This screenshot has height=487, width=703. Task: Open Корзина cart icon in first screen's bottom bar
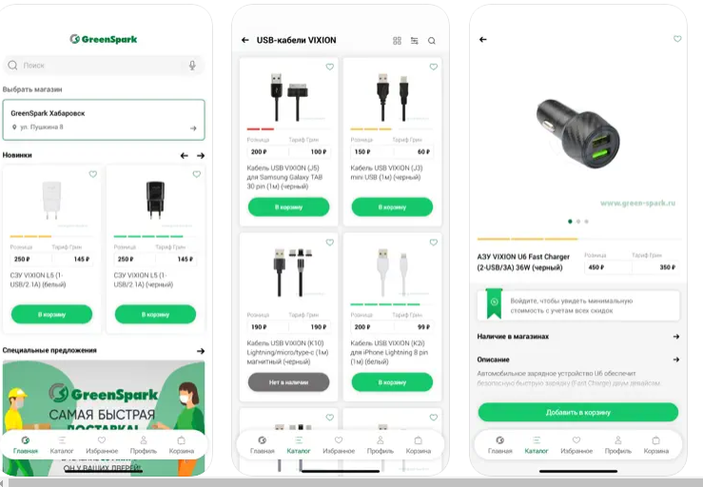(182, 445)
